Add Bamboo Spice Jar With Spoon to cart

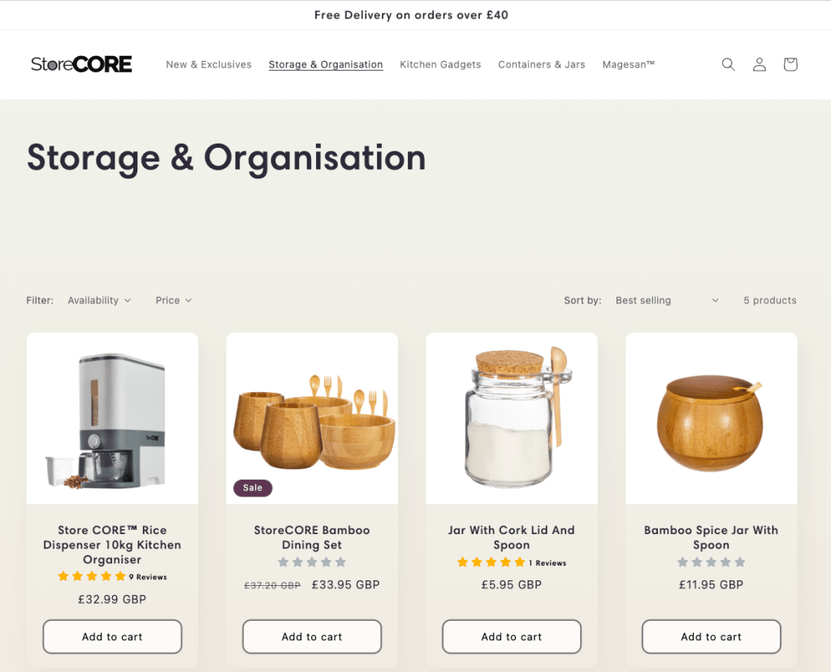click(712, 636)
